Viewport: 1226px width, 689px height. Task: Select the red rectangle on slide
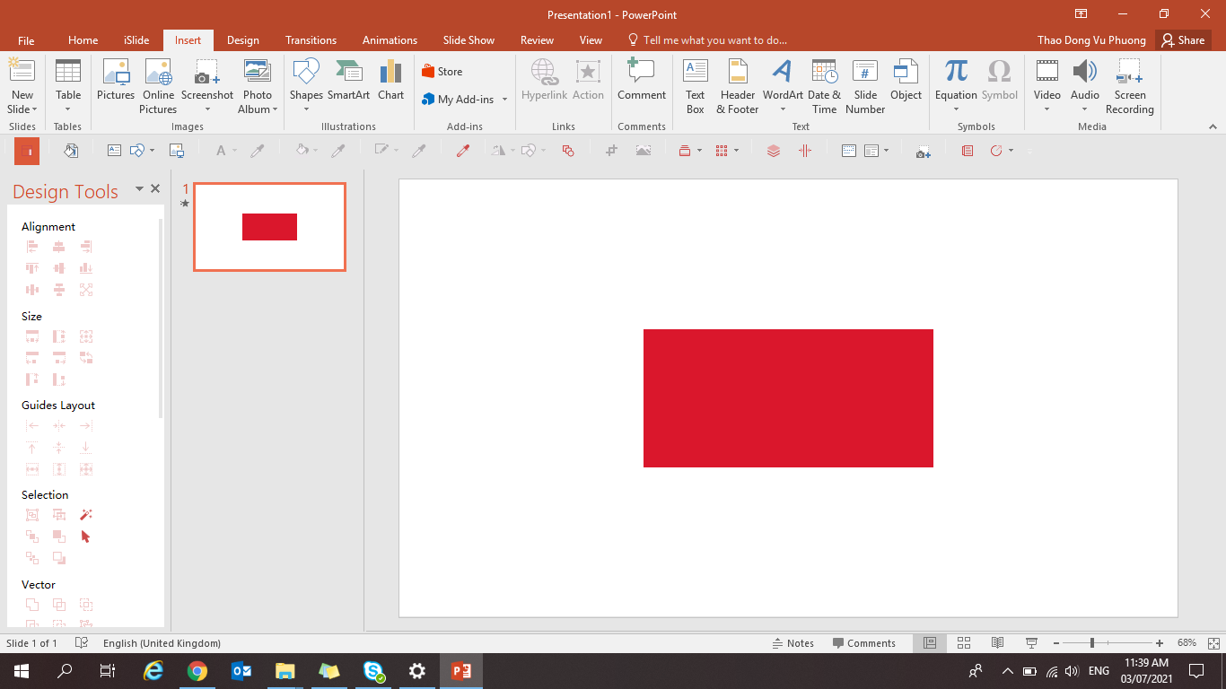point(788,398)
